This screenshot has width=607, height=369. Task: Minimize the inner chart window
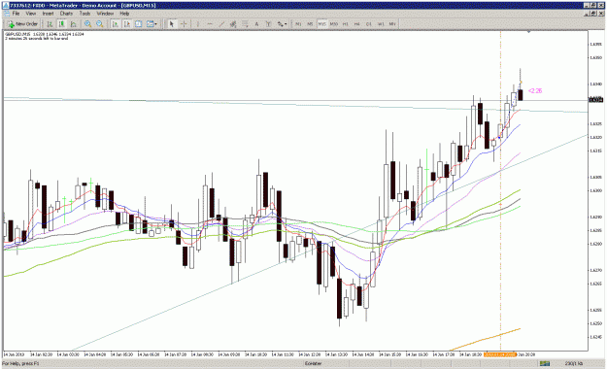(587, 14)
